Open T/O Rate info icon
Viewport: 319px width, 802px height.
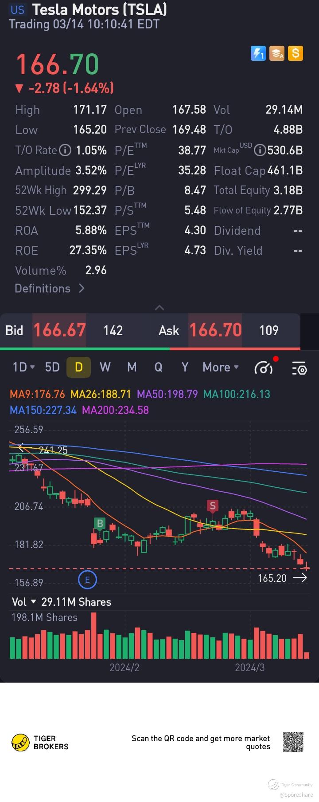click(x=65, y=150)
